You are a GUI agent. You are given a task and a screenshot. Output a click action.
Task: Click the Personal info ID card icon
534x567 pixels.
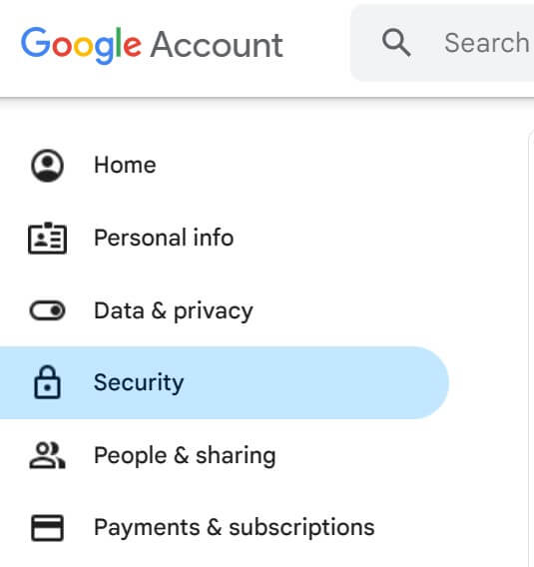(x=47, y=238)
